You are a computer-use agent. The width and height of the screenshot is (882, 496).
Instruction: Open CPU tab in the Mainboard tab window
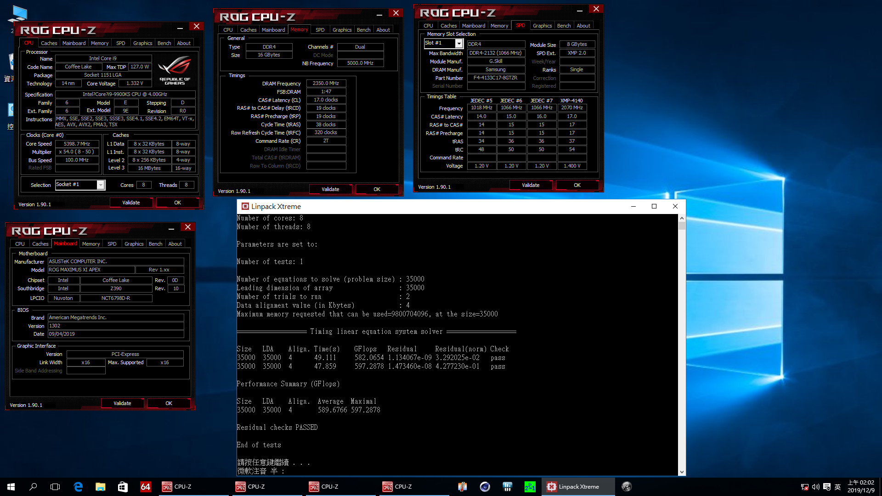click(x=20, y=244)
